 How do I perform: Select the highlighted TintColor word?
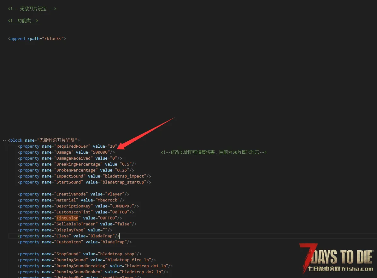(x=68, y=218)
